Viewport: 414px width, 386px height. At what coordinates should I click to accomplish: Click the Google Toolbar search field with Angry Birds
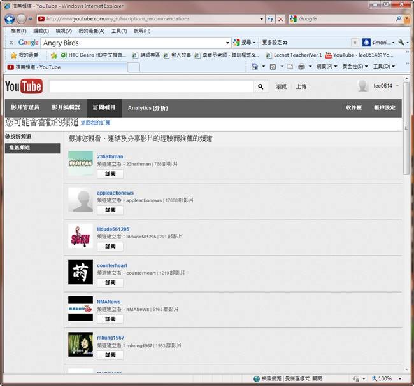tap(133, 43)
